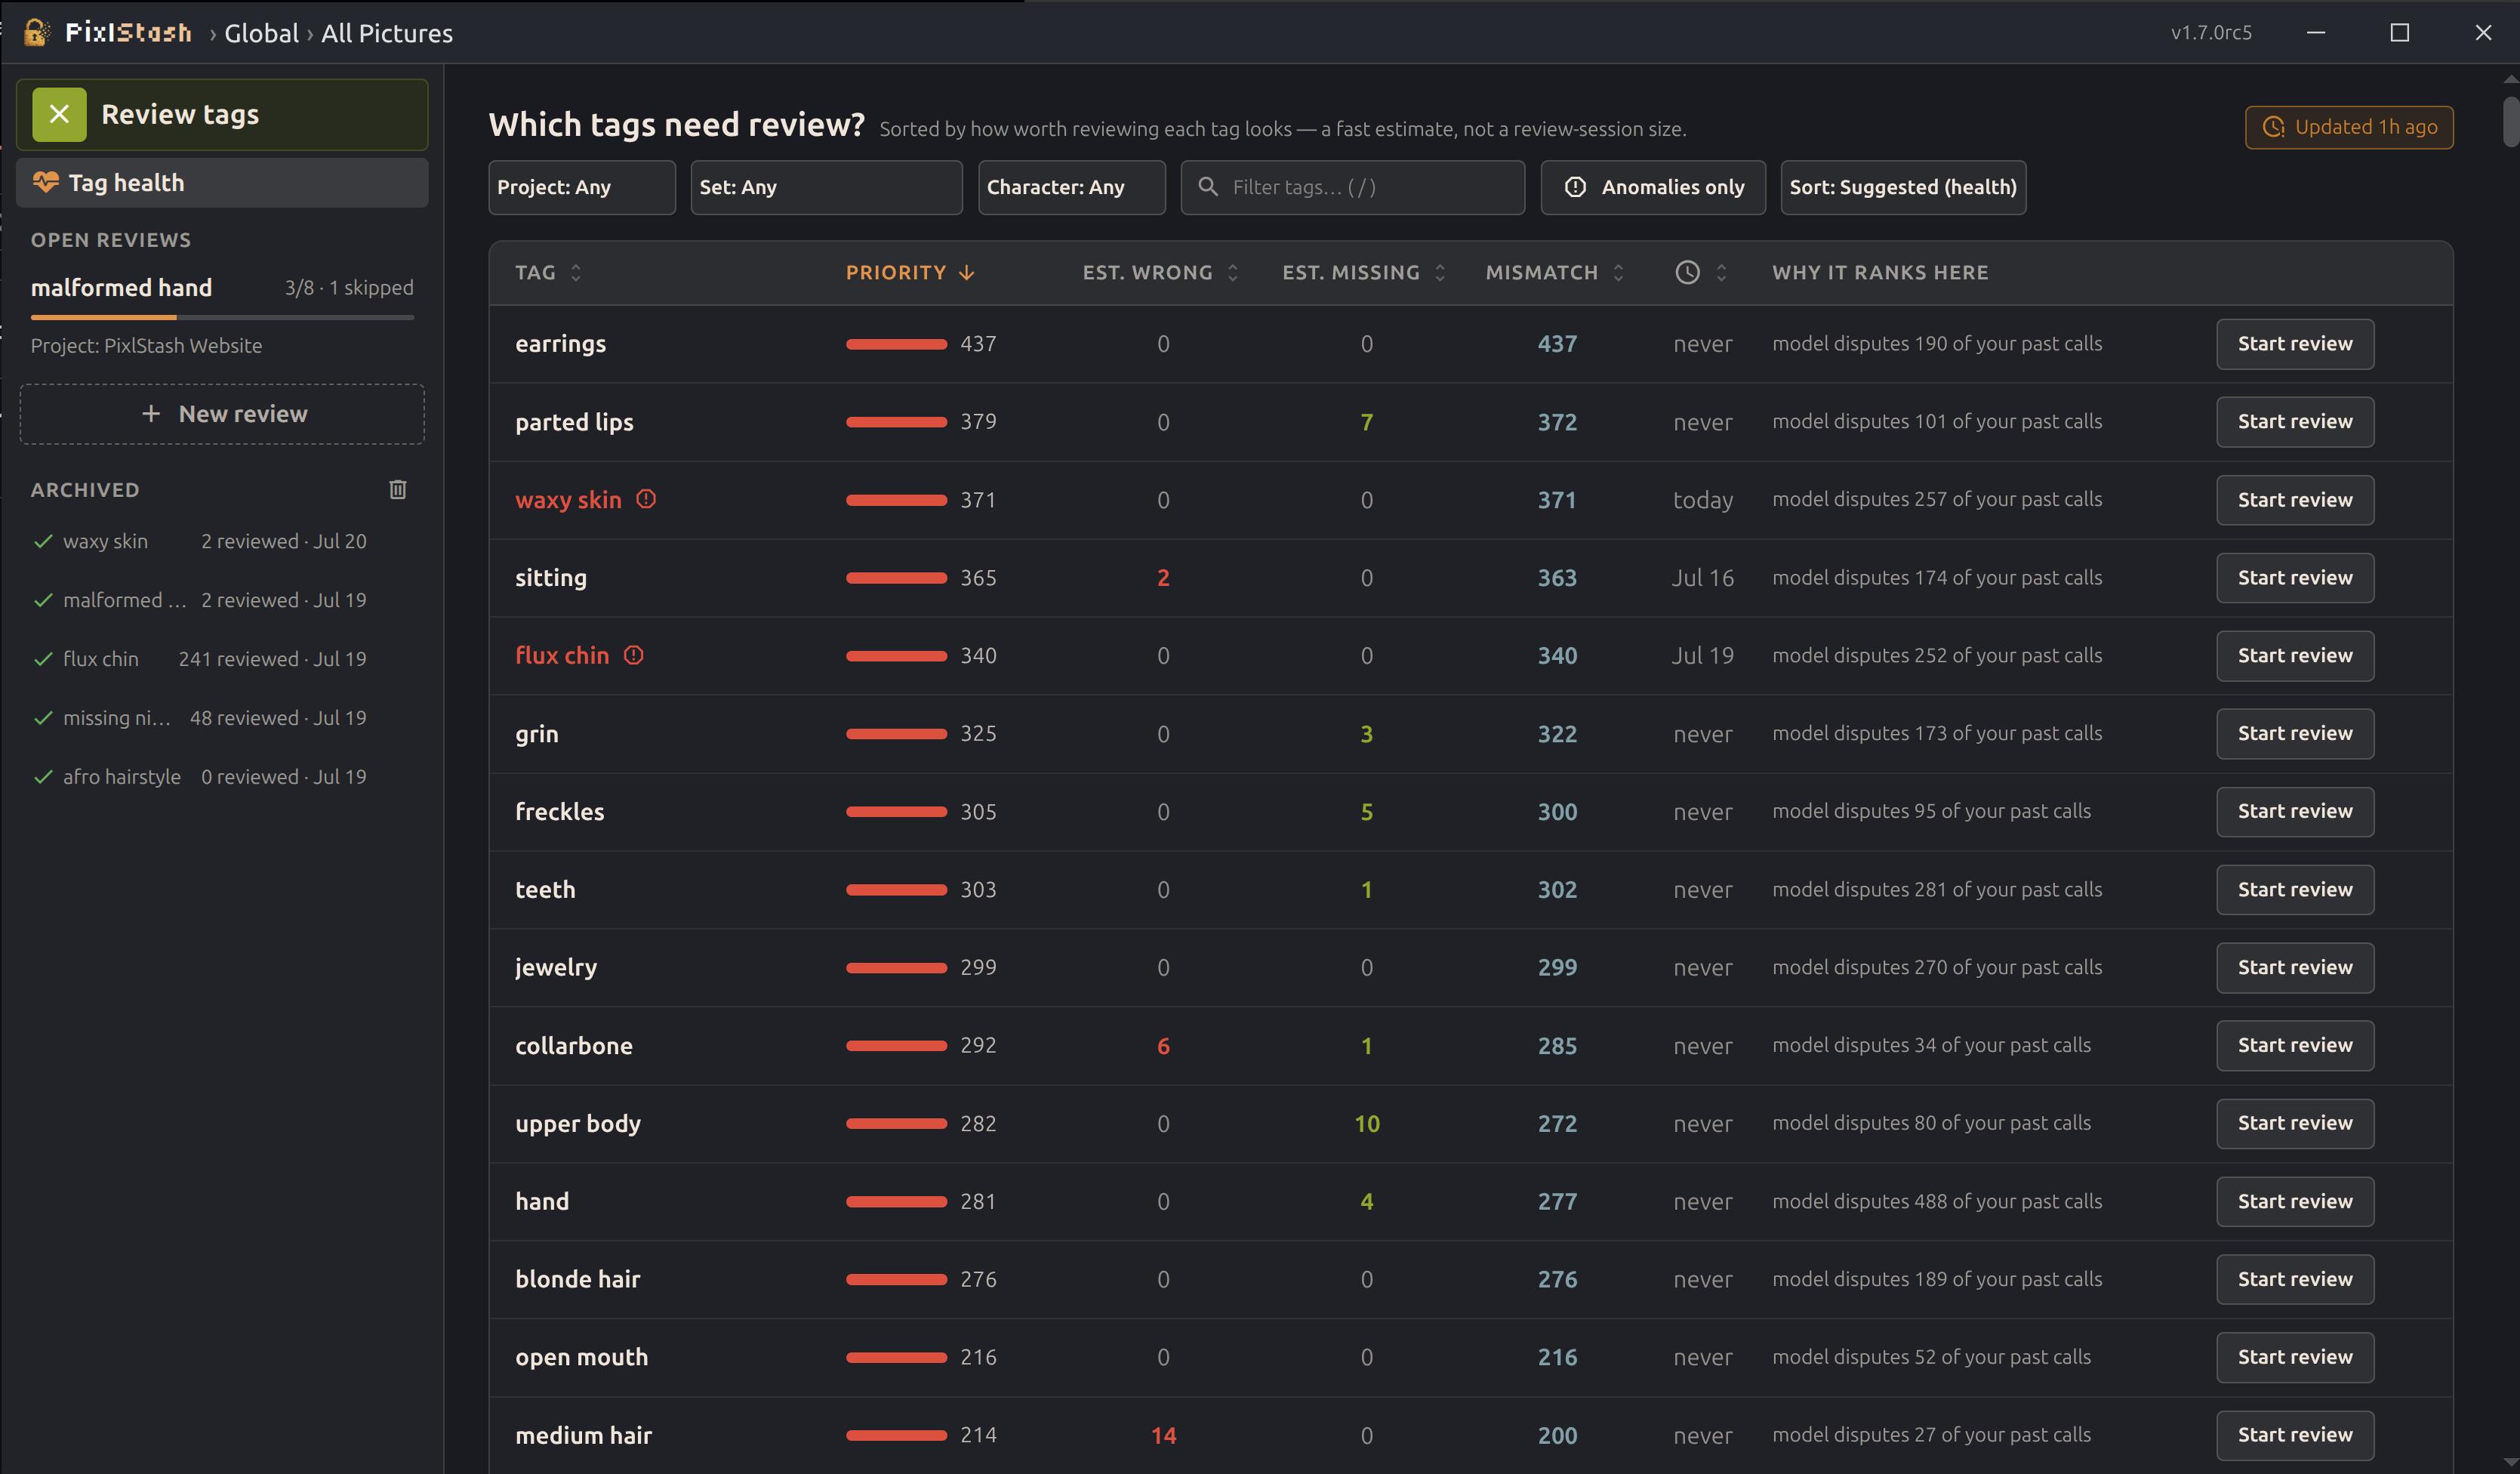
Task: Click 'model disputes 52 of your past calls'
Action: tap(1931, 1357)
